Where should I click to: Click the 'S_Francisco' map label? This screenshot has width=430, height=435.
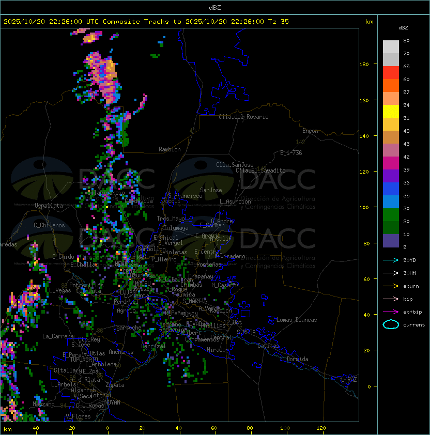click(x=185, y=196)
